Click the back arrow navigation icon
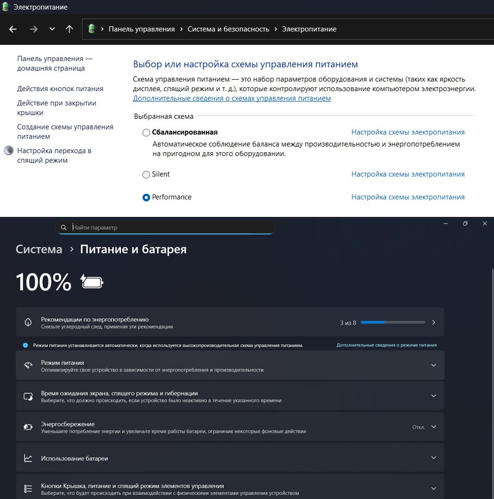The image size is (494, 499). tap(13, 29)
